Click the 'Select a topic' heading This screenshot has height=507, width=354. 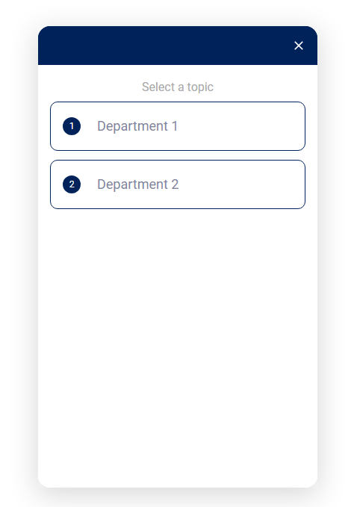coord(178,87)
